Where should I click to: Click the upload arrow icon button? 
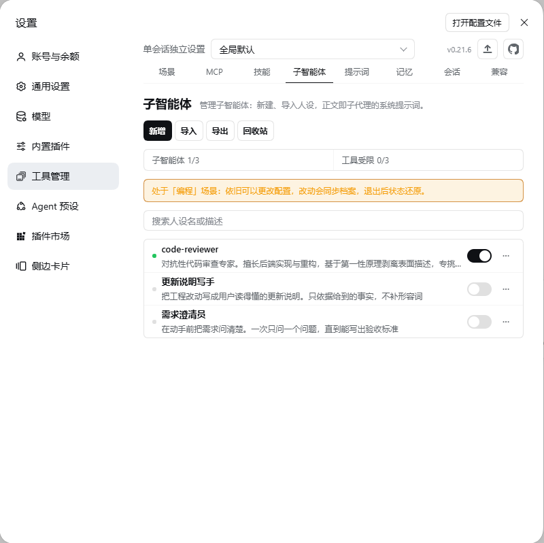[488, 49]
